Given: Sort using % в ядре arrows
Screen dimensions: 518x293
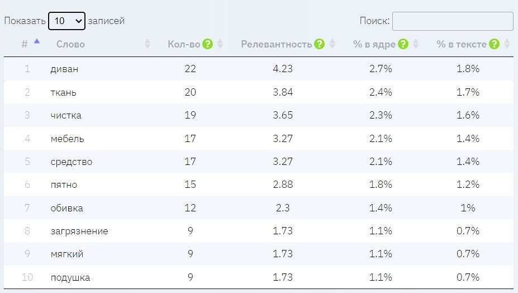Looking at the screenshot, I should pyautogui.click(x=416, y=44).
